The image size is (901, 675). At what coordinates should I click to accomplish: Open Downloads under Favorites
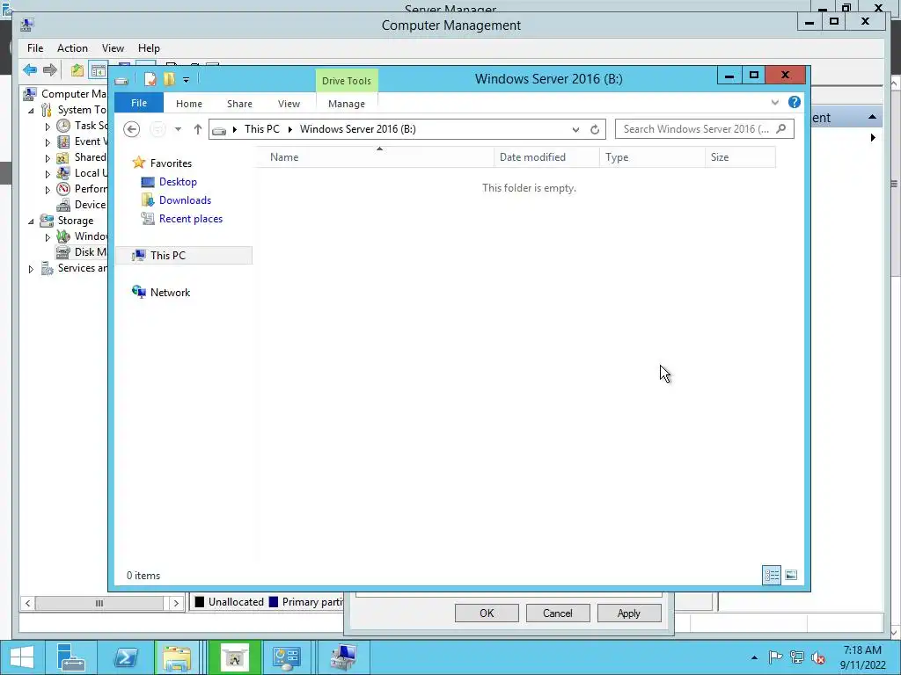(185, 200)
